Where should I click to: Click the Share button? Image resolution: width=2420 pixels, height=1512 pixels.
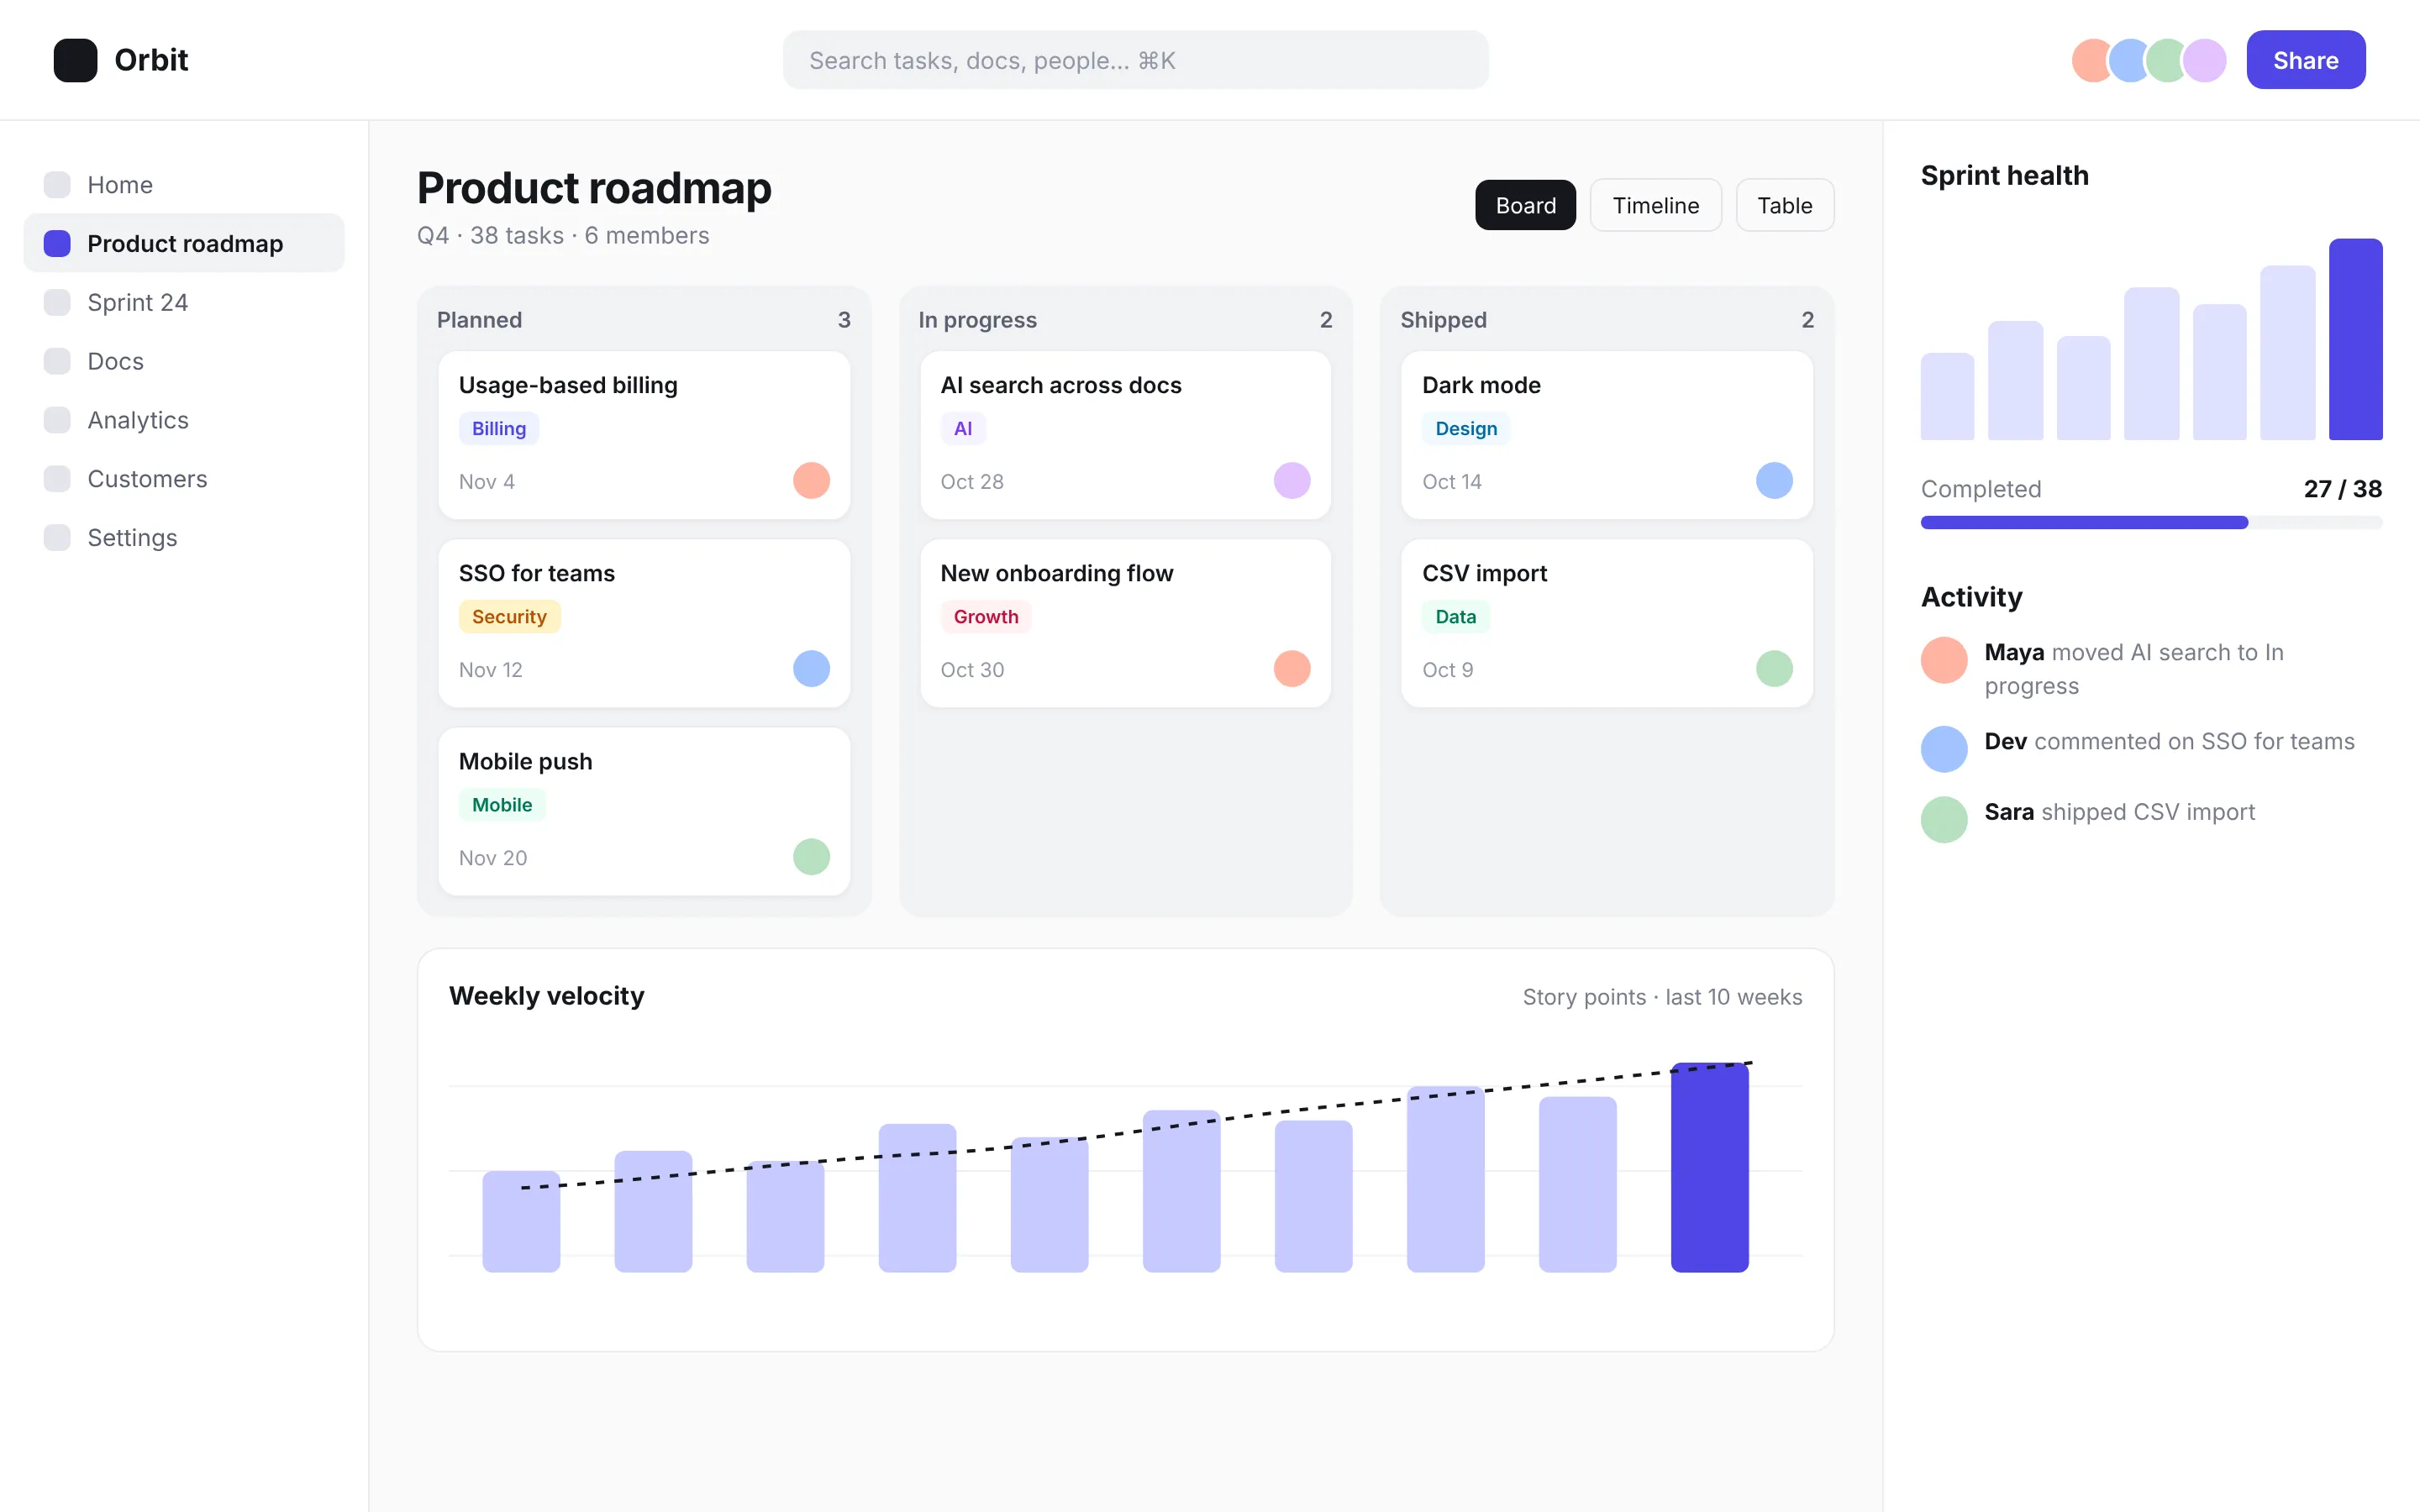pyautogui.click(x=2305, y=60)
